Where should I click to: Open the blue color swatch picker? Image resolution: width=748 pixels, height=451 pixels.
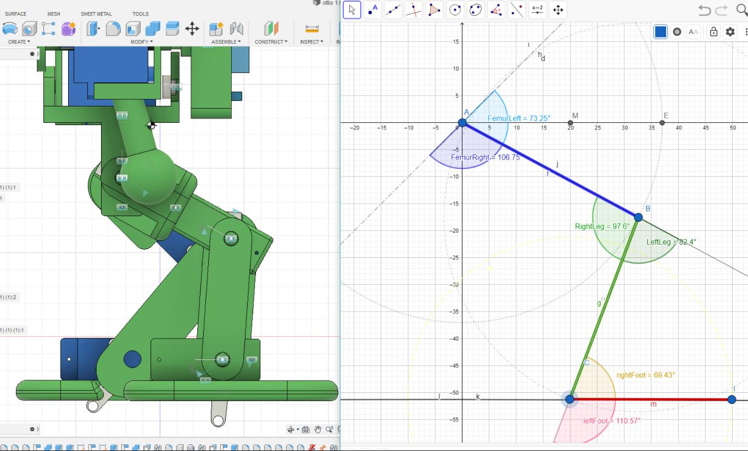[x=661, y=32]
